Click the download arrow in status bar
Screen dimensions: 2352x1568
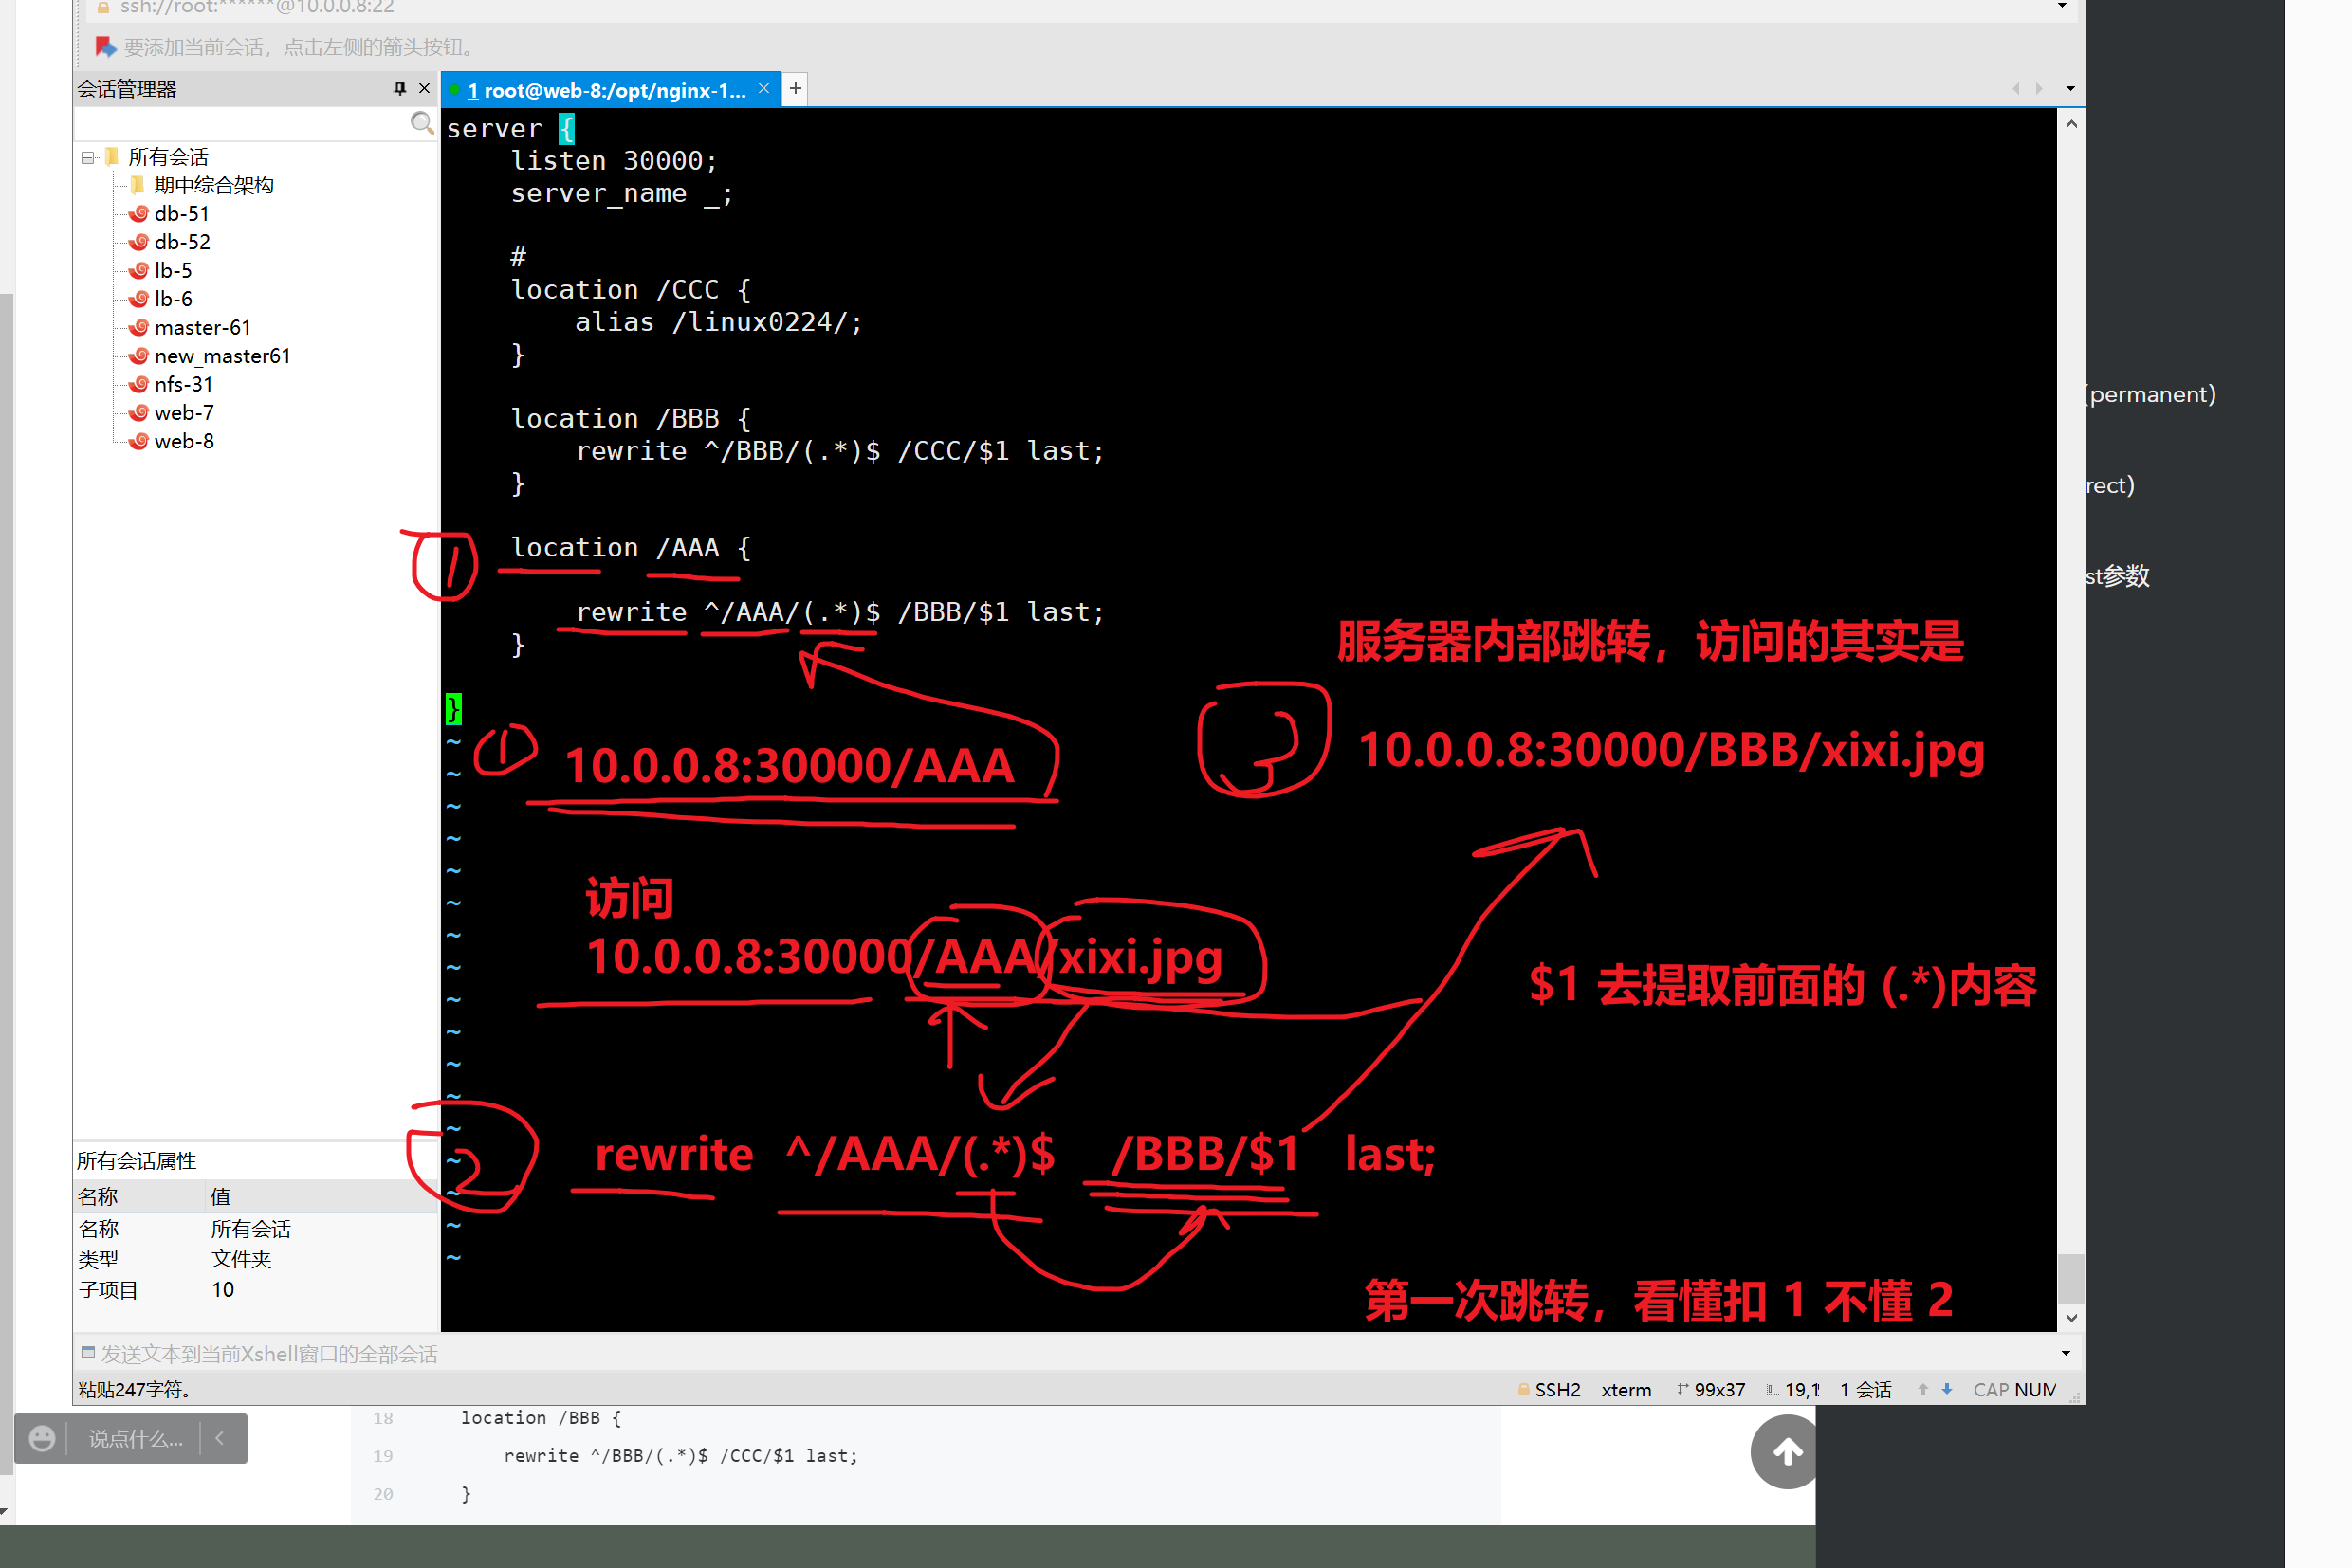pos(1946,1389)
